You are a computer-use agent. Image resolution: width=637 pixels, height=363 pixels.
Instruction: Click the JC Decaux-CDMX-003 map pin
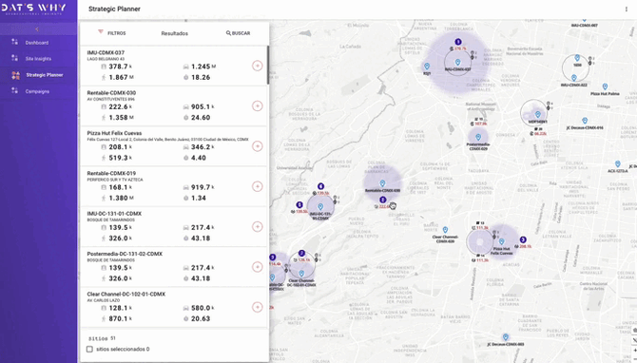[506, 337]
